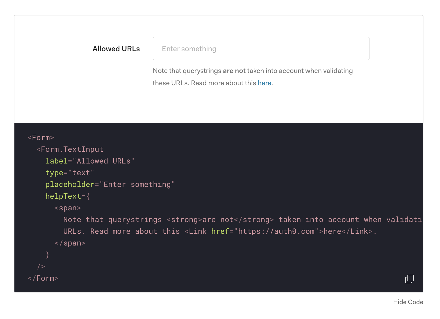Screen dimensions: 440x319
Task: Open the here hyperlink
Action: pos(264,83)
